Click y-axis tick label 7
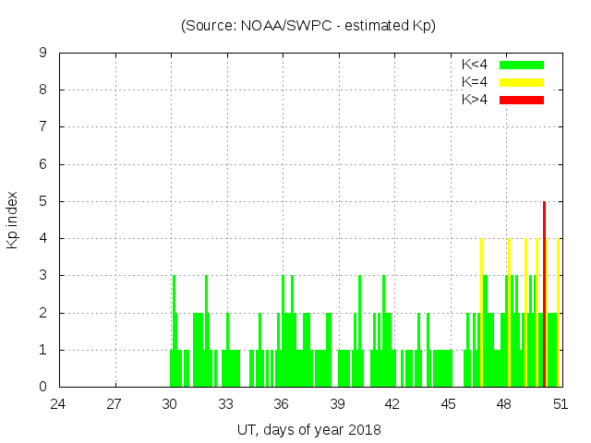Screen dimensions: 591x443 click(x=42, y=127)
